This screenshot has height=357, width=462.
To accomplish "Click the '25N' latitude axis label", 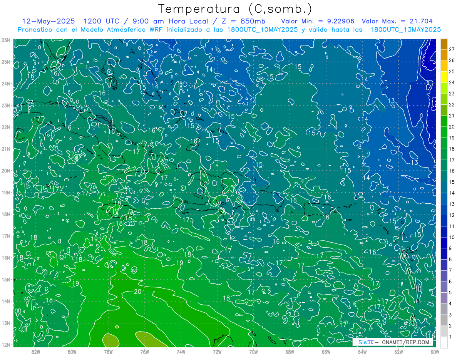I will (6, 62).
